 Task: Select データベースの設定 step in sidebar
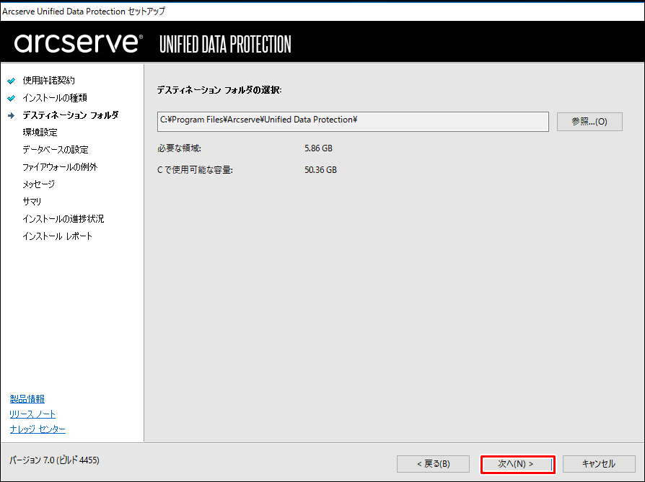click(56, 150)
